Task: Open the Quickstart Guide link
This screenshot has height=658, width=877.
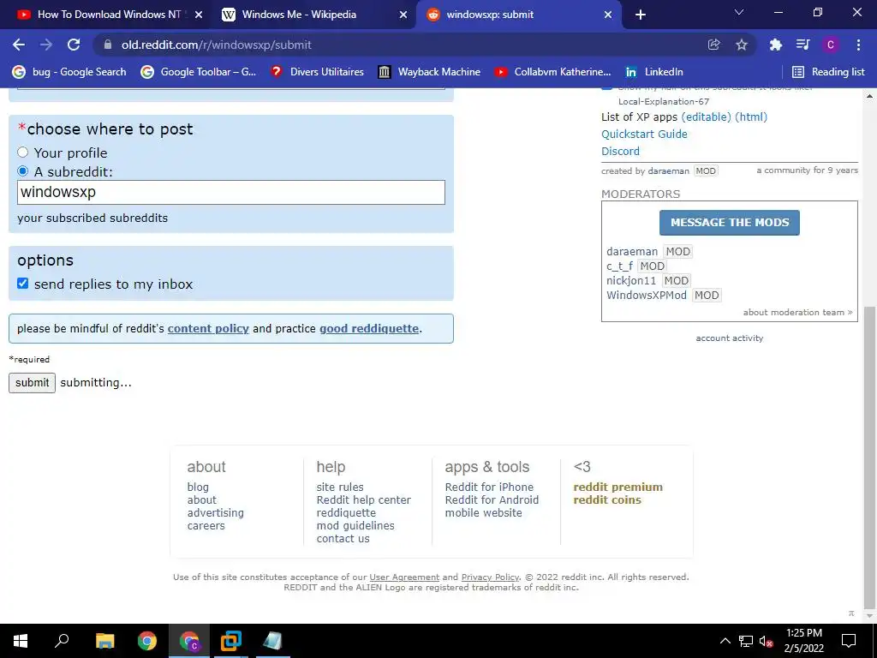Action: coord(644,134)
